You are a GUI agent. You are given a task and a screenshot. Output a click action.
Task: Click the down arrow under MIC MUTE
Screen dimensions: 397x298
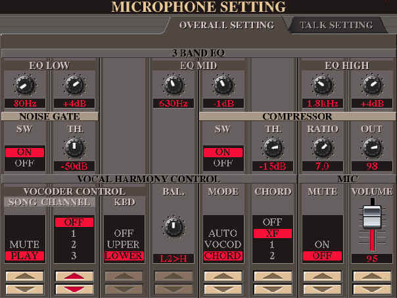pos(322,289)
